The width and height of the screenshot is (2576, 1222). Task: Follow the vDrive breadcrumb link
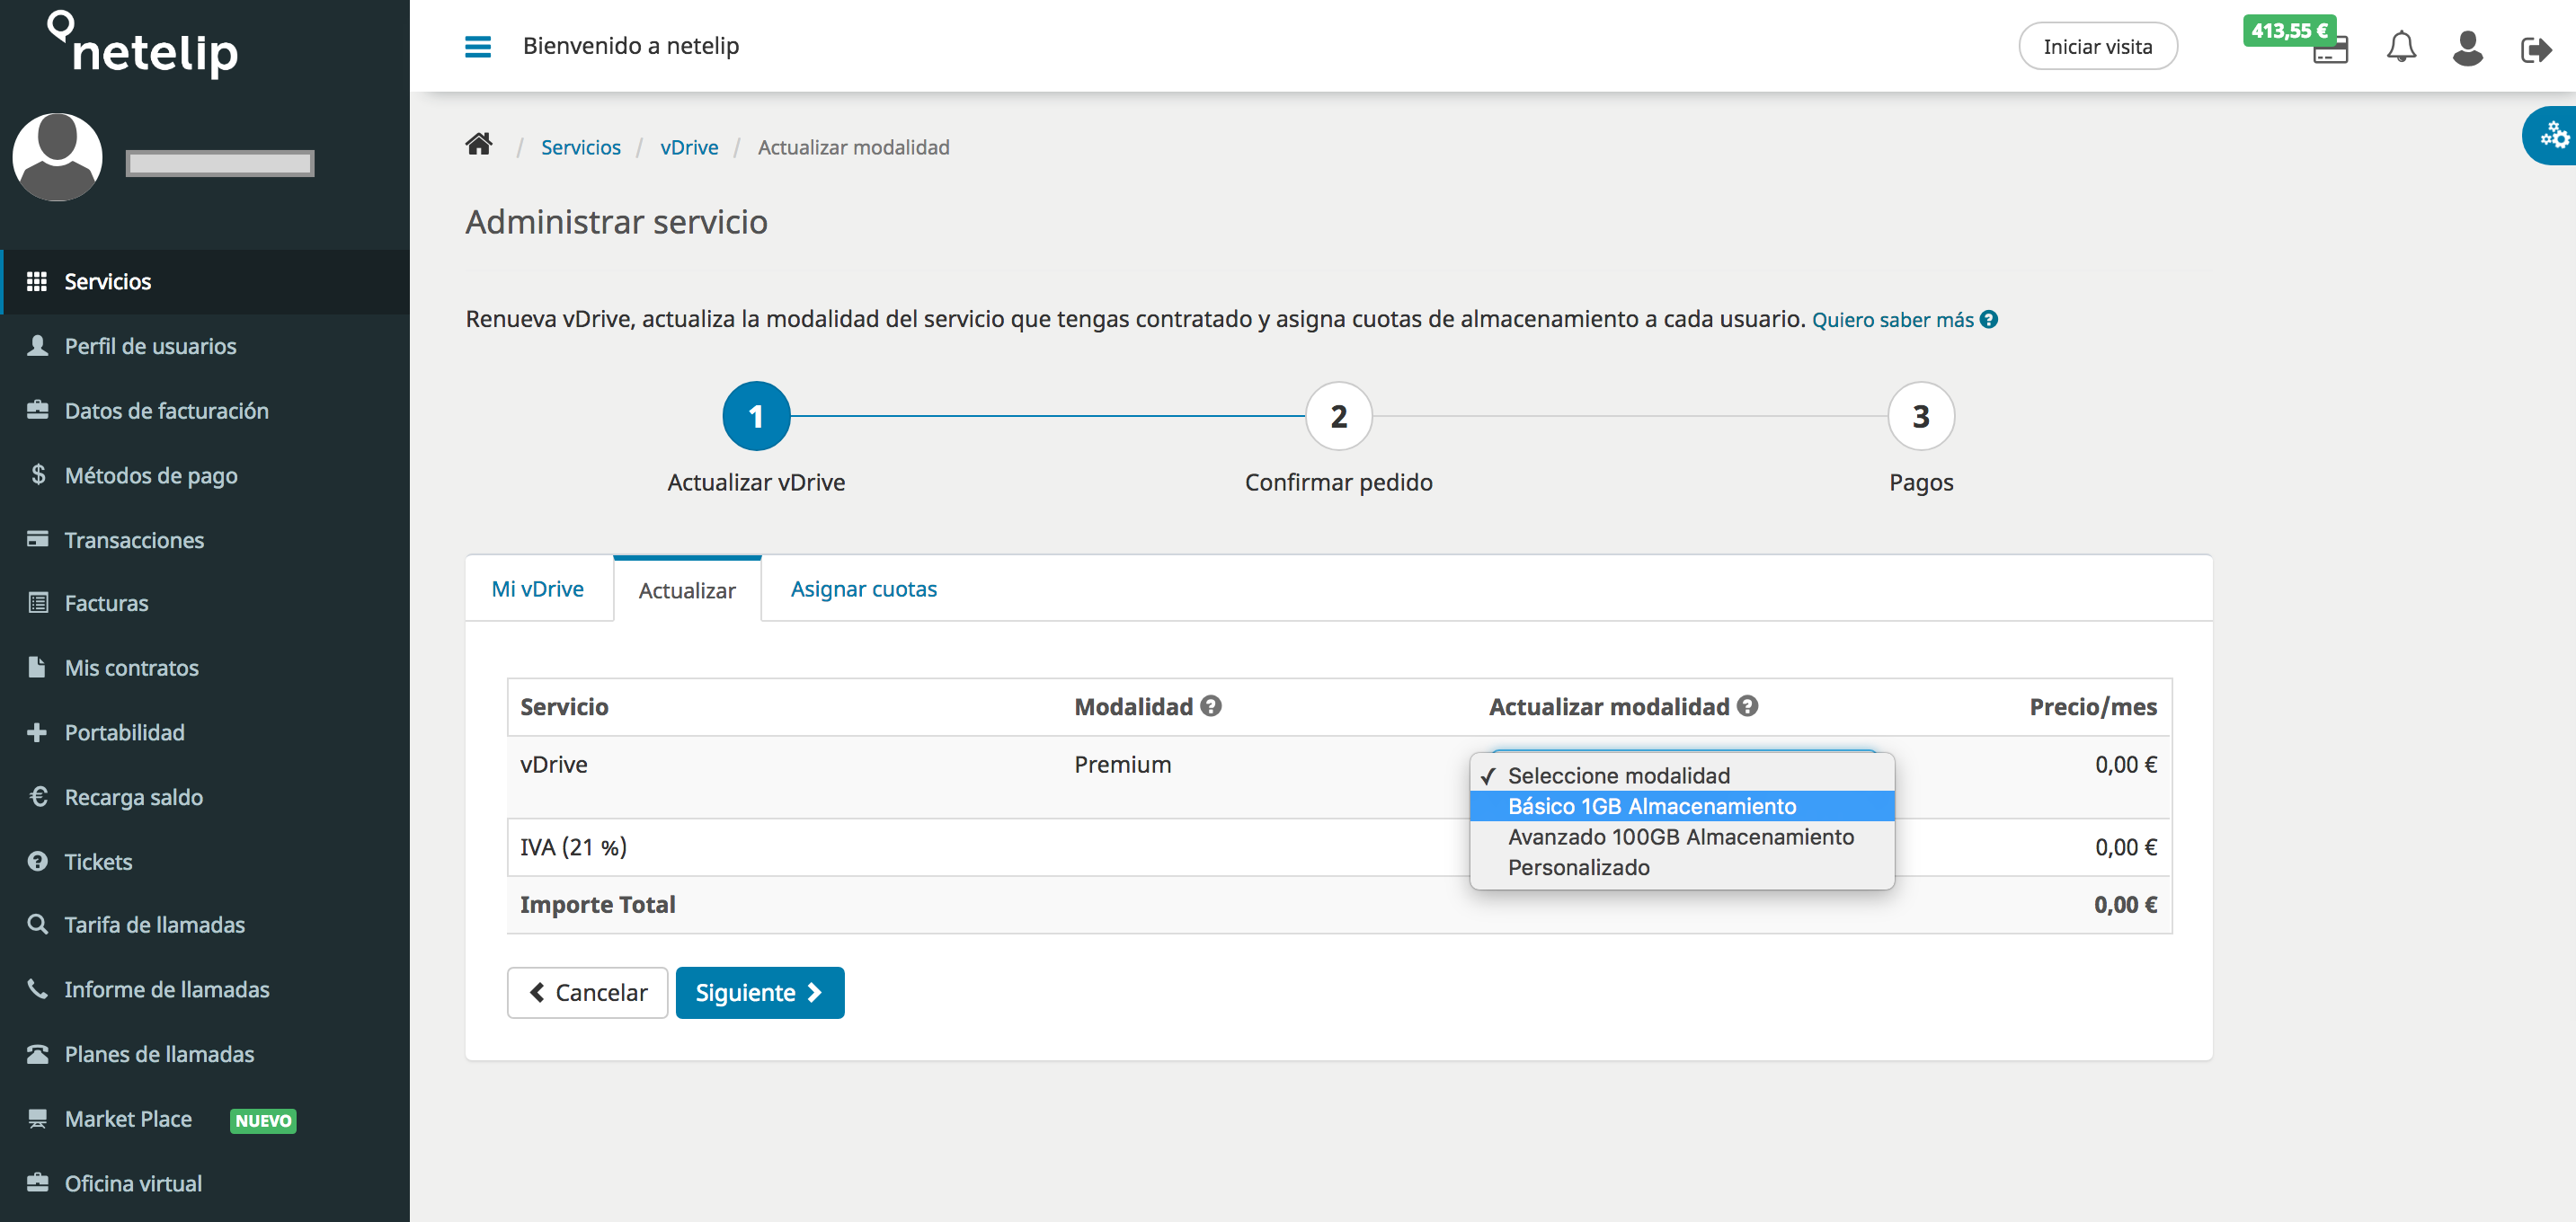click(689, 147)
